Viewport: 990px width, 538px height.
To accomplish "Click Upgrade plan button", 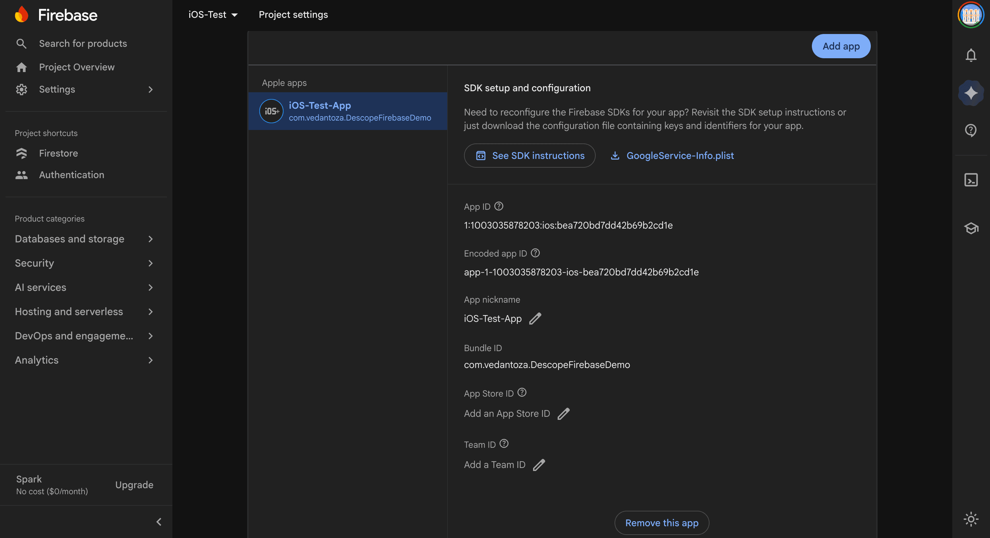I will click(x=134, y=485).
